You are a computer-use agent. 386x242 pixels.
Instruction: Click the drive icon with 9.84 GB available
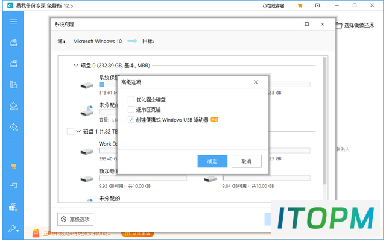tap(210, 179)
